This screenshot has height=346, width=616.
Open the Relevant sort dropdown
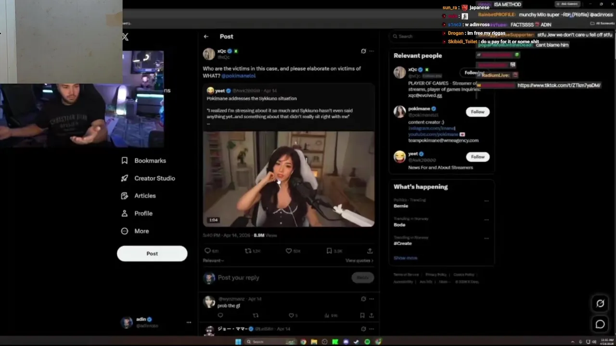pyautogui.click(x=213, y=260)
